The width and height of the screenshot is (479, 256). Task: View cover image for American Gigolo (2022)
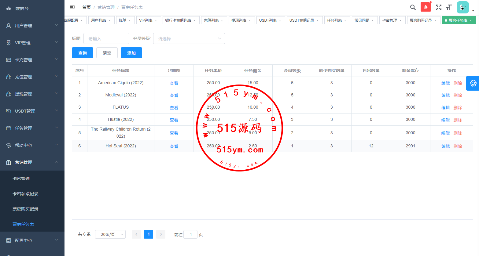[174, 83]
